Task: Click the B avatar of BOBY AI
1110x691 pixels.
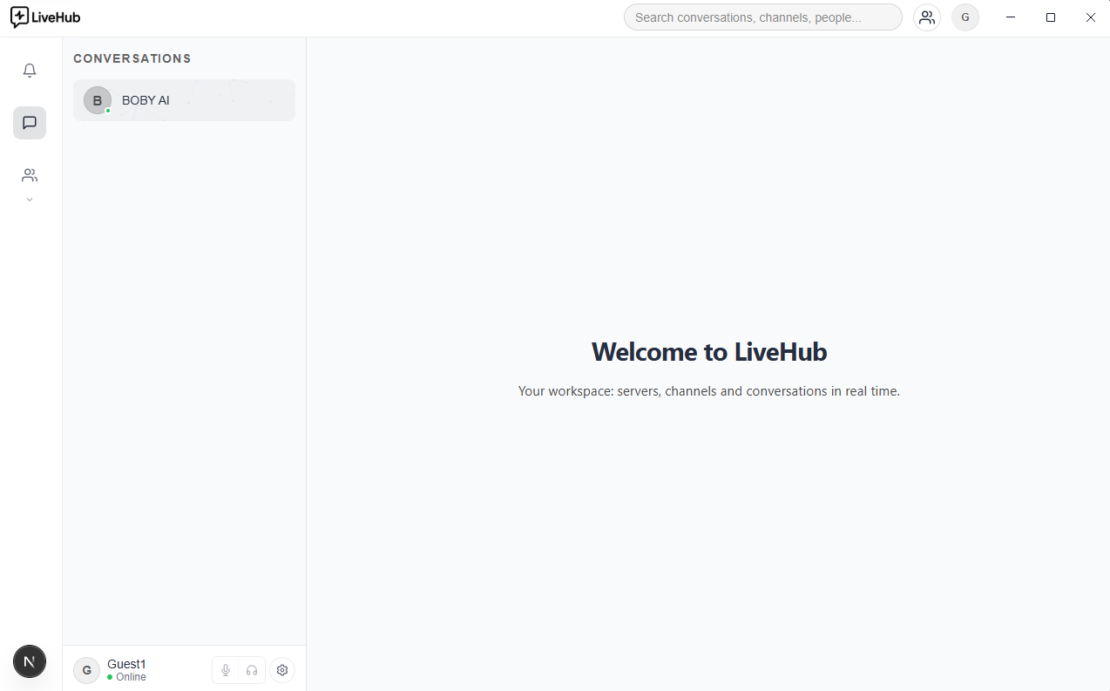Action: click(x=98, y=100)
